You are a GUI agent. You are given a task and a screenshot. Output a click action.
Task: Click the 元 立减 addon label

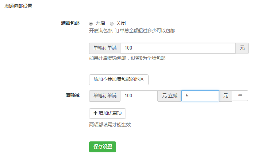[169, 96]
